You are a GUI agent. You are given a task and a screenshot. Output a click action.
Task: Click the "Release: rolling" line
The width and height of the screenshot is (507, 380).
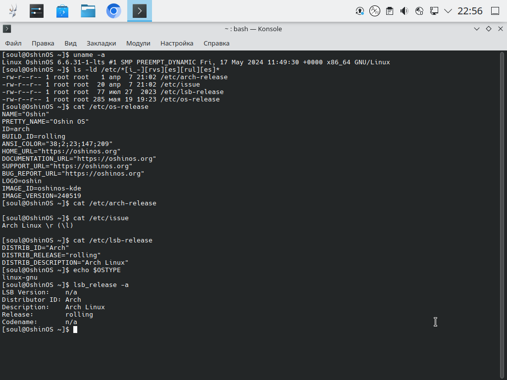(48, 315)
